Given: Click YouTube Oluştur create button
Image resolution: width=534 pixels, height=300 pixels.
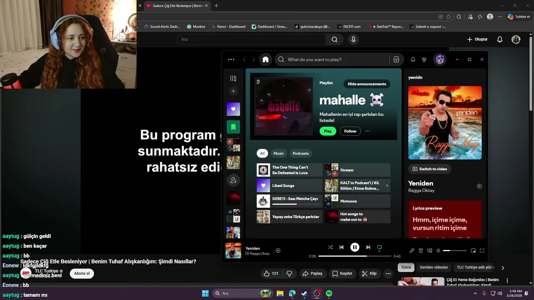Looking at the screenshot, I should click(x=477, y=39).
